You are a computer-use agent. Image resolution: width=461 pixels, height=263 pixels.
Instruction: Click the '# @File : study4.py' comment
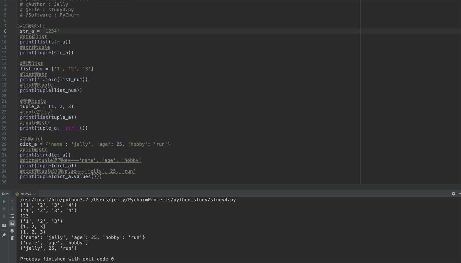(47, 10)
